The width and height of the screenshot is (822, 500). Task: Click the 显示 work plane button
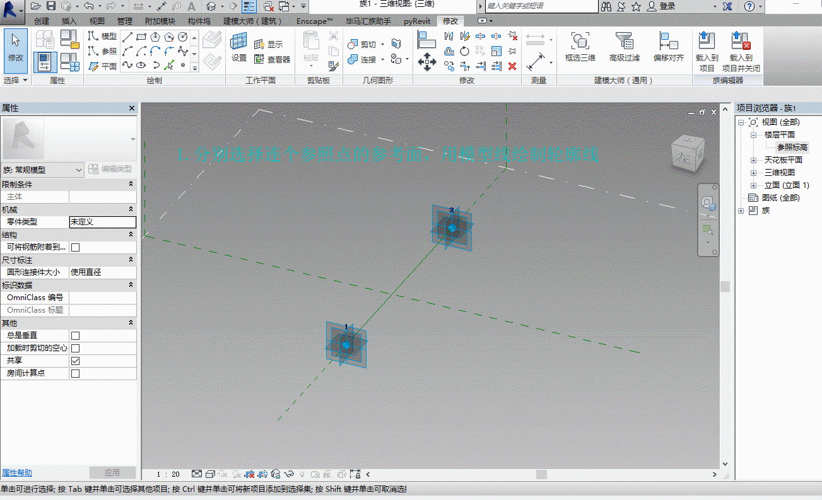pyautogui.click(x=269, y=45)
